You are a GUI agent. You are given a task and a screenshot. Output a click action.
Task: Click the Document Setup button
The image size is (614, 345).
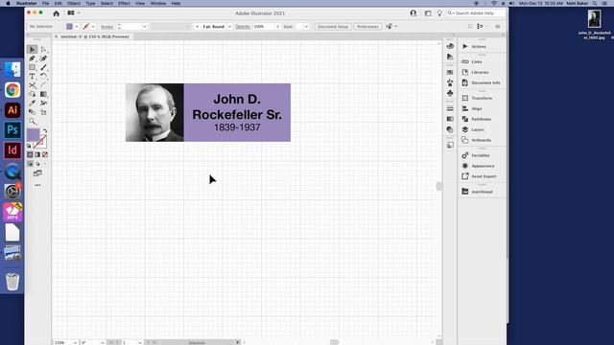click(333, 27)
